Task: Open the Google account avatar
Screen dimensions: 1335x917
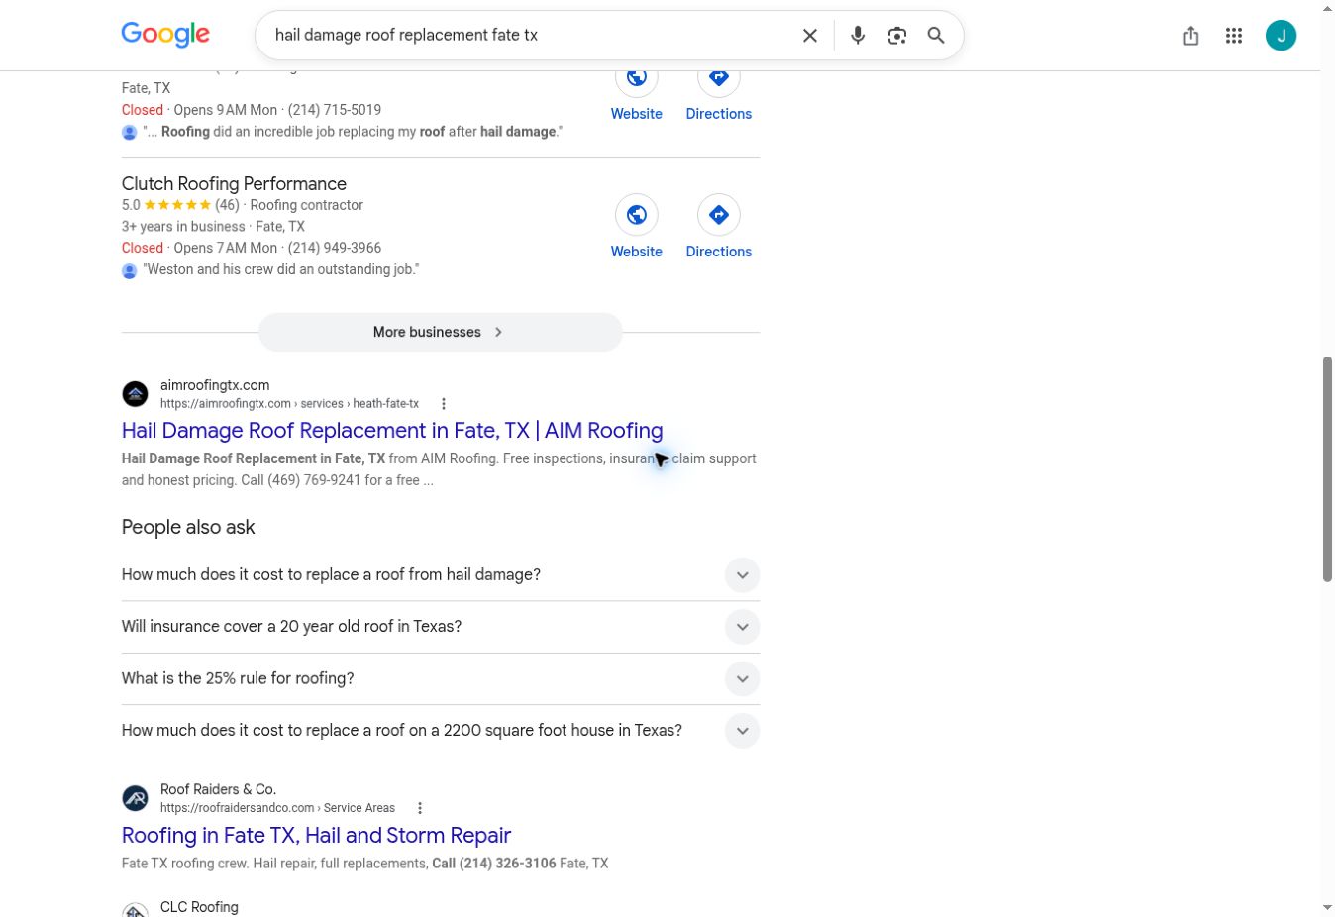Action: point(1282,36)
